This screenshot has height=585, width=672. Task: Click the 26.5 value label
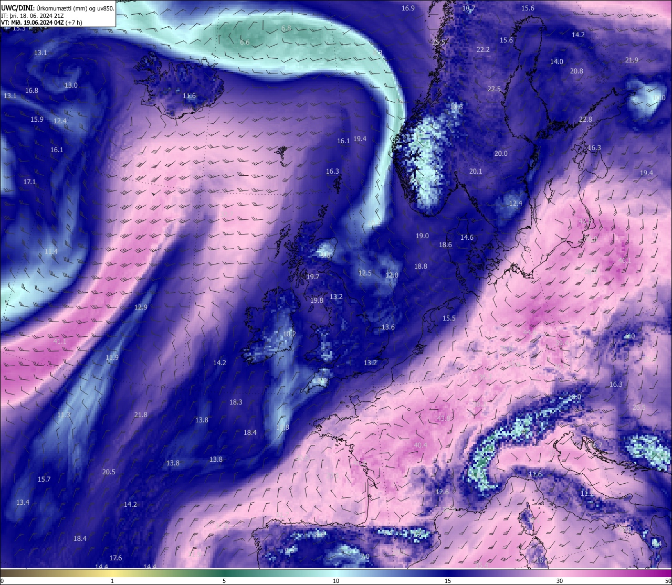point(639,407)
